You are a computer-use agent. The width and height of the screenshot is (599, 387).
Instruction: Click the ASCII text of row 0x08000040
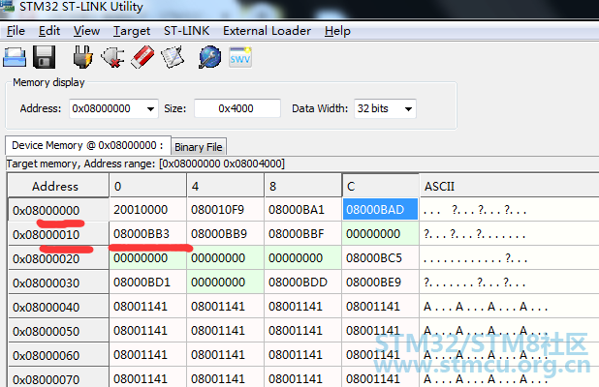click(x=486, y=307)
